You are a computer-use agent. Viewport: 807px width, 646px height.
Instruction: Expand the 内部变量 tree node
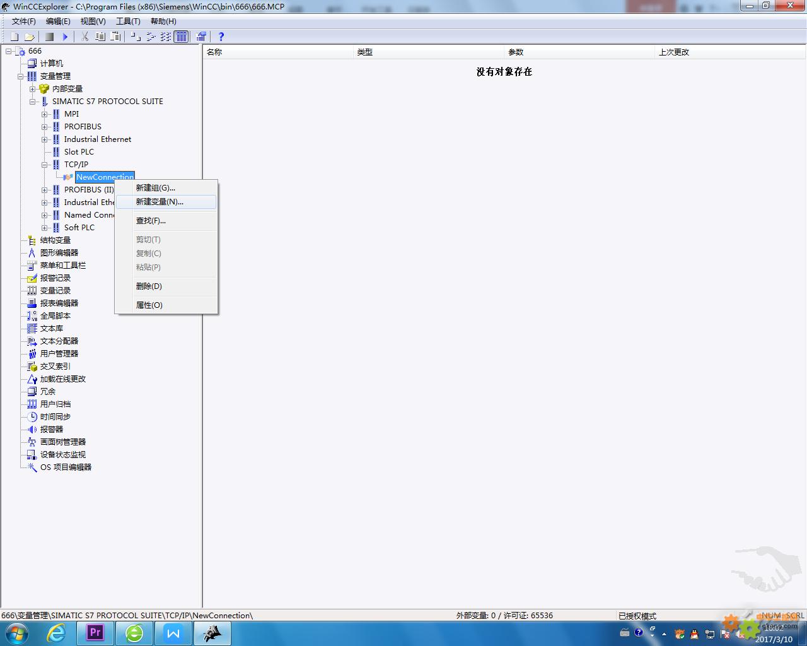click(33, 89)
